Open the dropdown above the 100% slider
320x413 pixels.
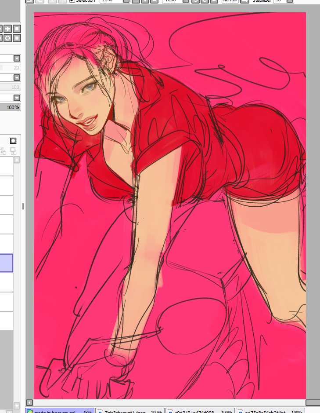pos(17,98)
